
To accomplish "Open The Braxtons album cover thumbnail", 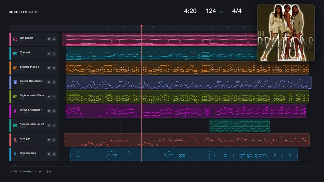I will pos(286,33).
